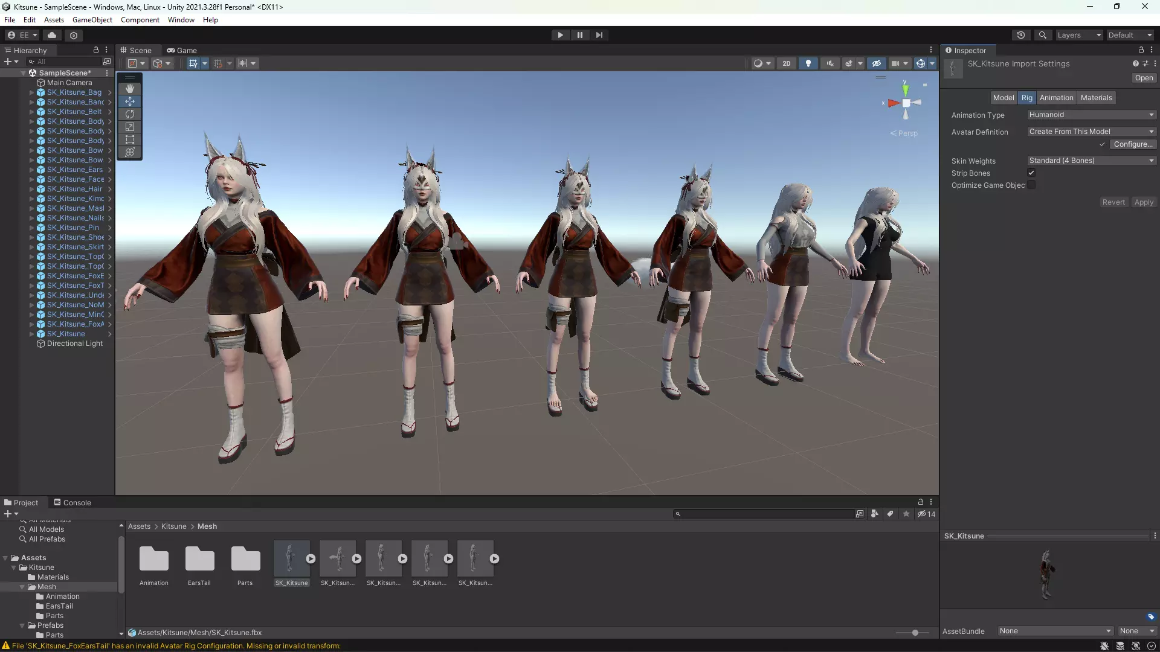Image resolution: width=1160 pixels, height=652 pixels.
Task: Toggle 2D view mode
Action: pos(786,63)
